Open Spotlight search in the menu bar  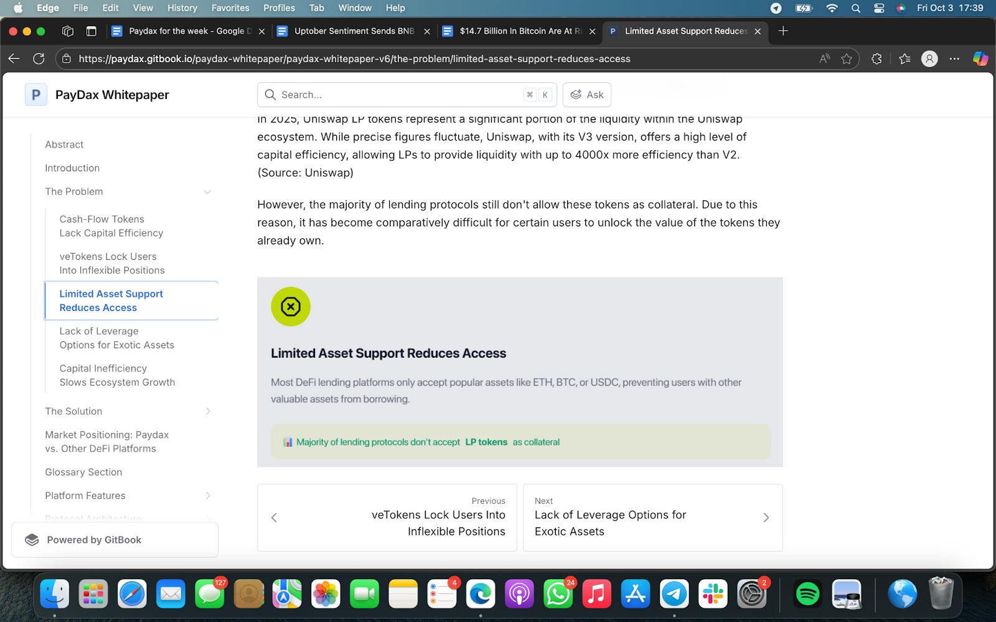[856, 8]
